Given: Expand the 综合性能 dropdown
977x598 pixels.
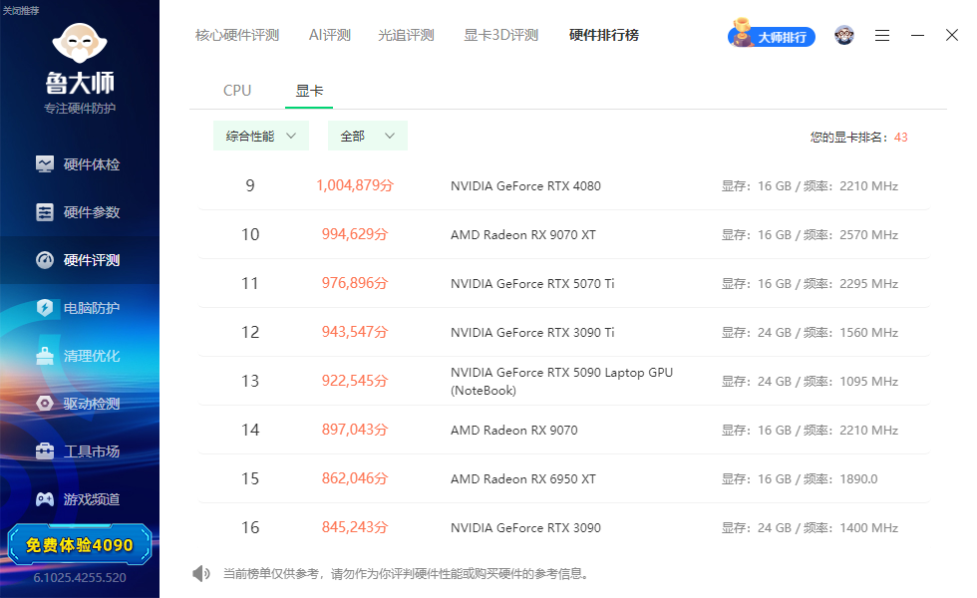Looking at the screenshot, I should (x=261, y=136).
